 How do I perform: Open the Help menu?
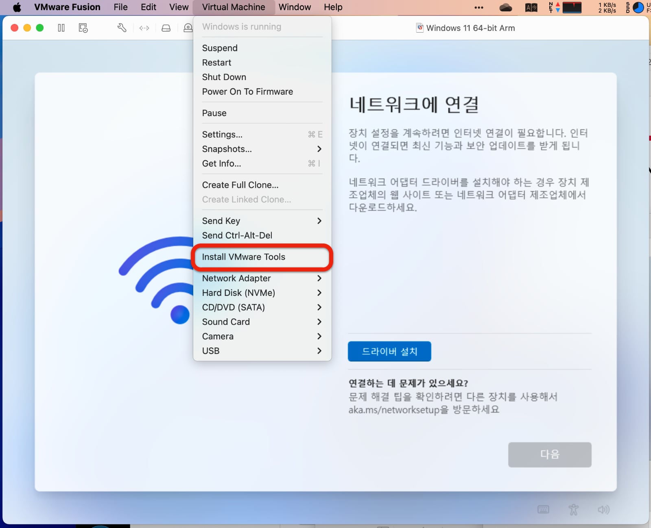(x=333, y=7)
